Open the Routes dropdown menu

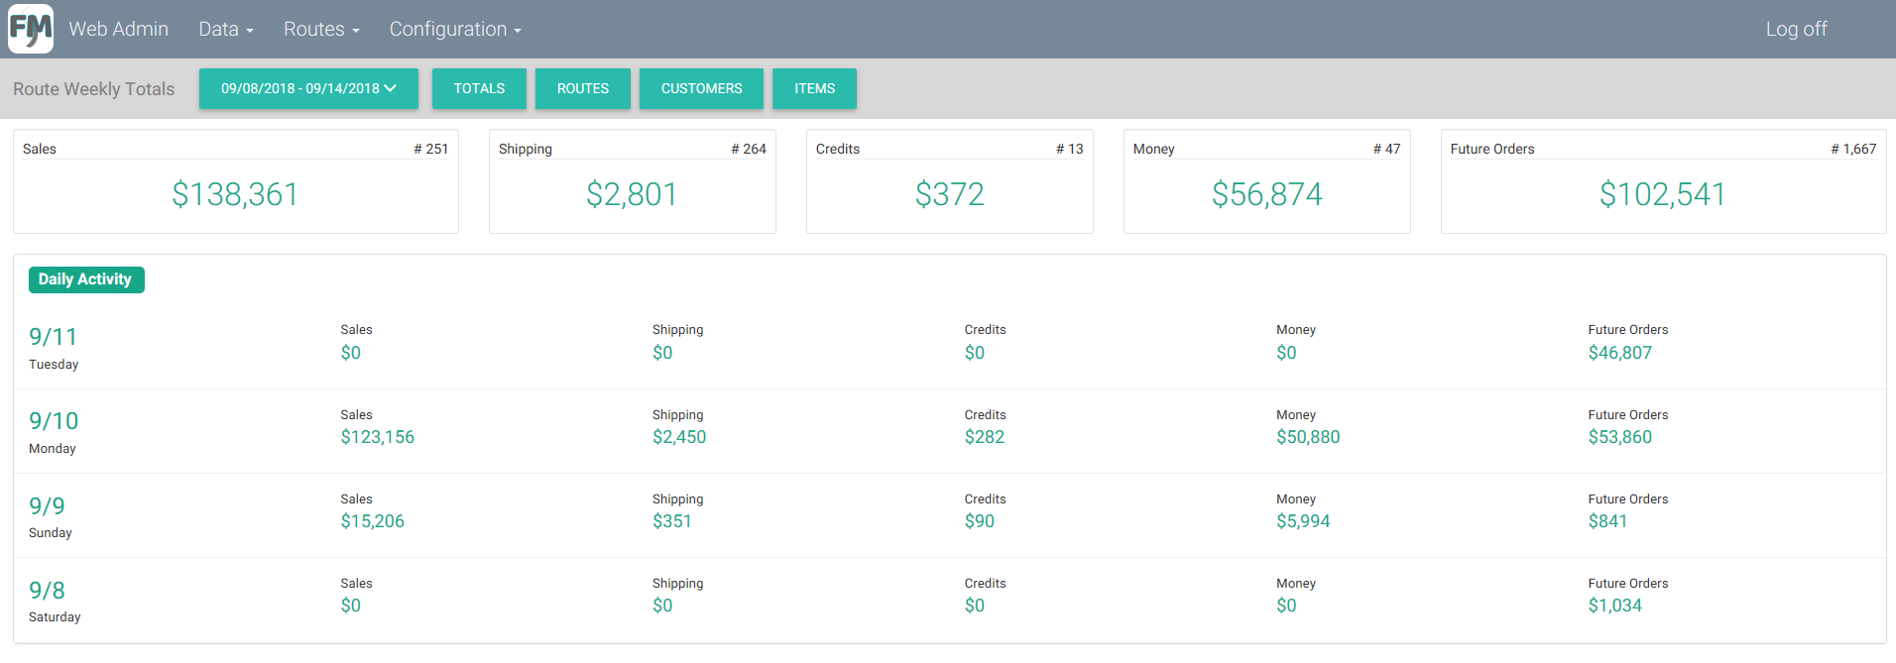(x=320, y=29)
